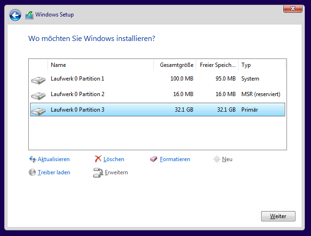The width and height of the screenshot is (311, 236).
Task: Sort by Gesamtgröße column header
Action: 175,65
